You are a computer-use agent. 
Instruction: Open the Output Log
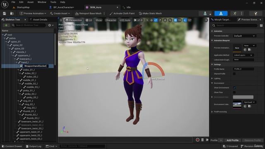coord(34,146)
